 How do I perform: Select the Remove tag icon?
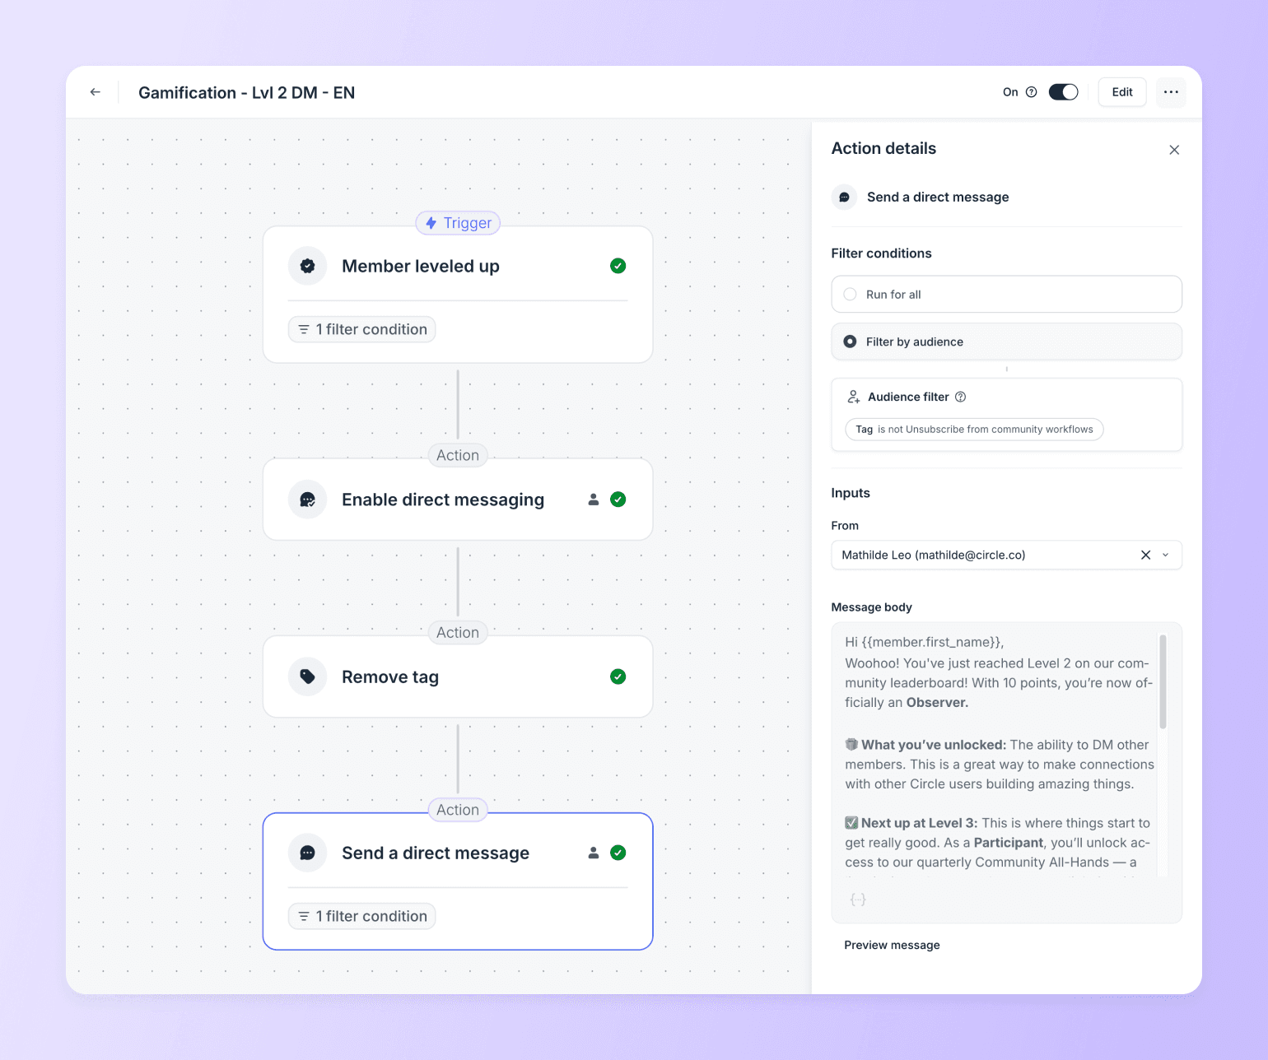coord(308,676)
